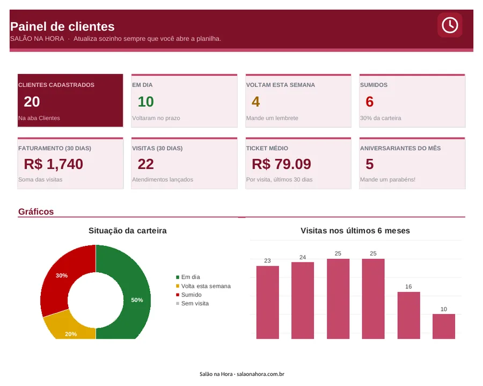Select the green 50% donut segment
Viewport: 483px width, 386px height.
137,293
